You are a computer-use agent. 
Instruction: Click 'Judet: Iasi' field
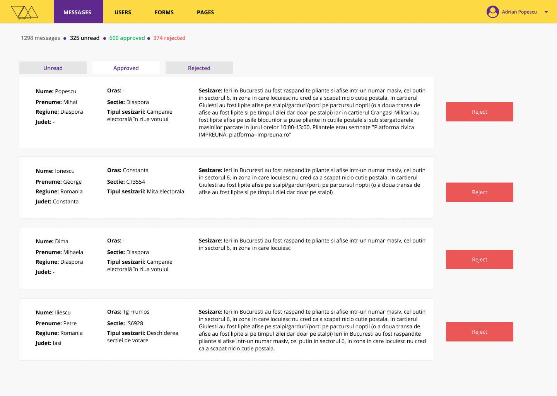click(x=49, y=343)
